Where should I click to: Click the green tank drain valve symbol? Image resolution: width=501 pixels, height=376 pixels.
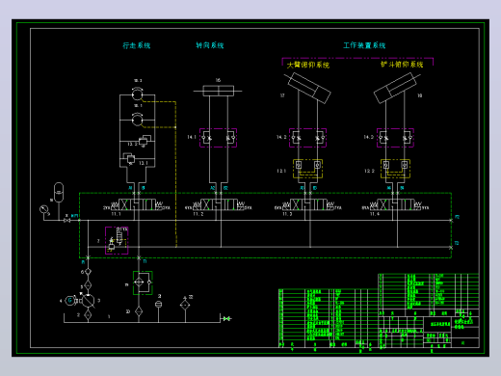click(x=226, y=318)
